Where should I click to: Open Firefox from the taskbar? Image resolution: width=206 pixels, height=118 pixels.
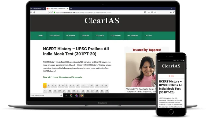pyautogui.click(x=82, y=96)
